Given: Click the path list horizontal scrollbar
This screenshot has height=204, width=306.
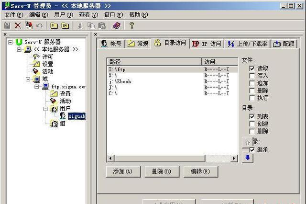Looking at the screenshot, I should (172, 159).
